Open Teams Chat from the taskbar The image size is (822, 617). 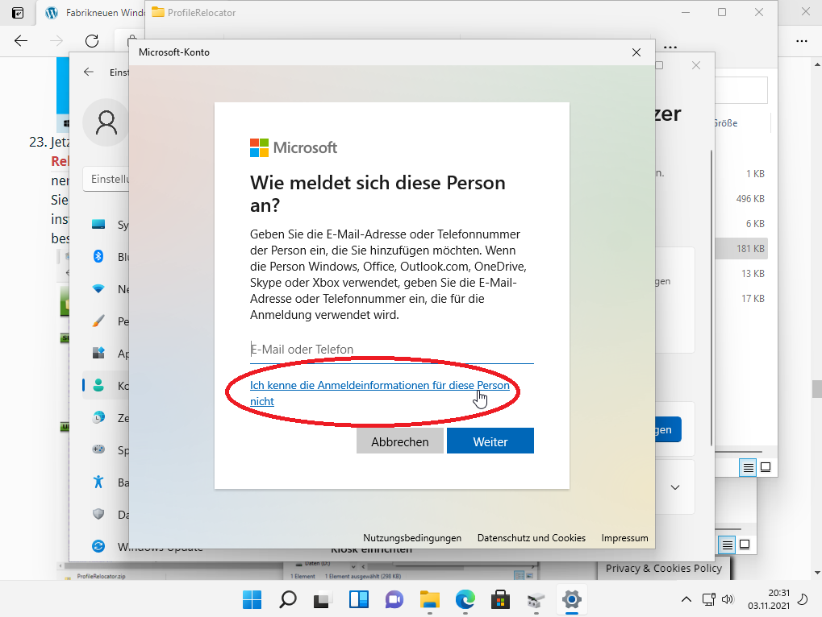394,600
